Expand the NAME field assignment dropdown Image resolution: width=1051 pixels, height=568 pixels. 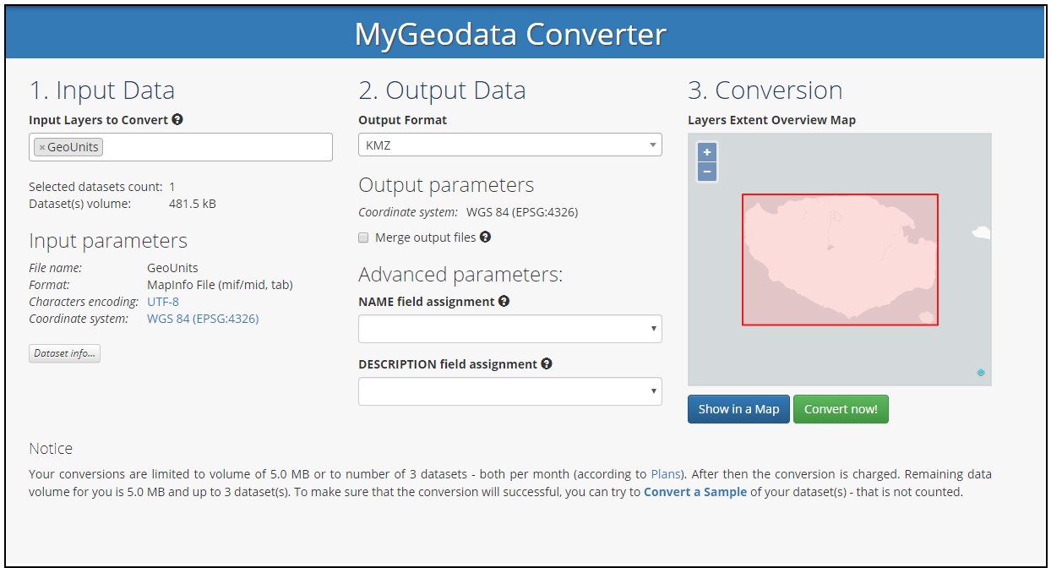point(509,329)
